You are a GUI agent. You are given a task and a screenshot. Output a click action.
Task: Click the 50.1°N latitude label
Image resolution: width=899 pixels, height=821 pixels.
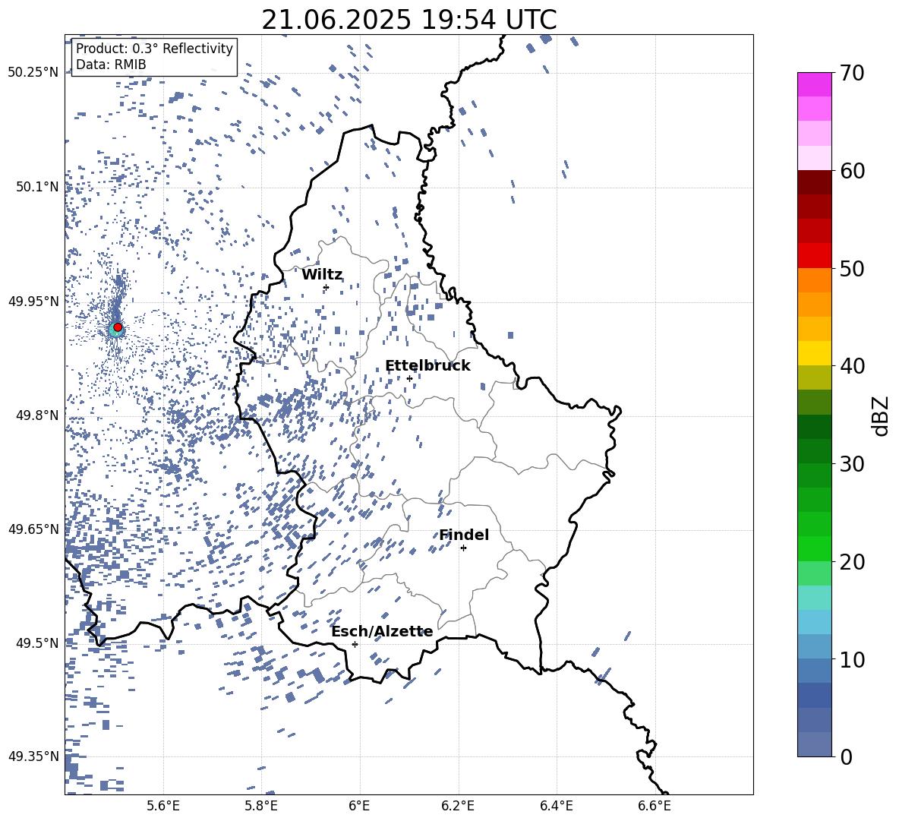click(x=37, y=187)
